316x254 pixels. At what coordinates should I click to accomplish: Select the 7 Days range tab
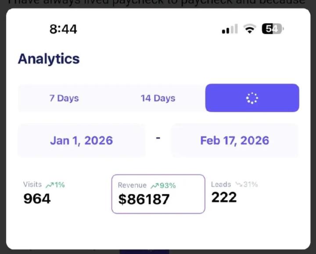tap(64, 98)
